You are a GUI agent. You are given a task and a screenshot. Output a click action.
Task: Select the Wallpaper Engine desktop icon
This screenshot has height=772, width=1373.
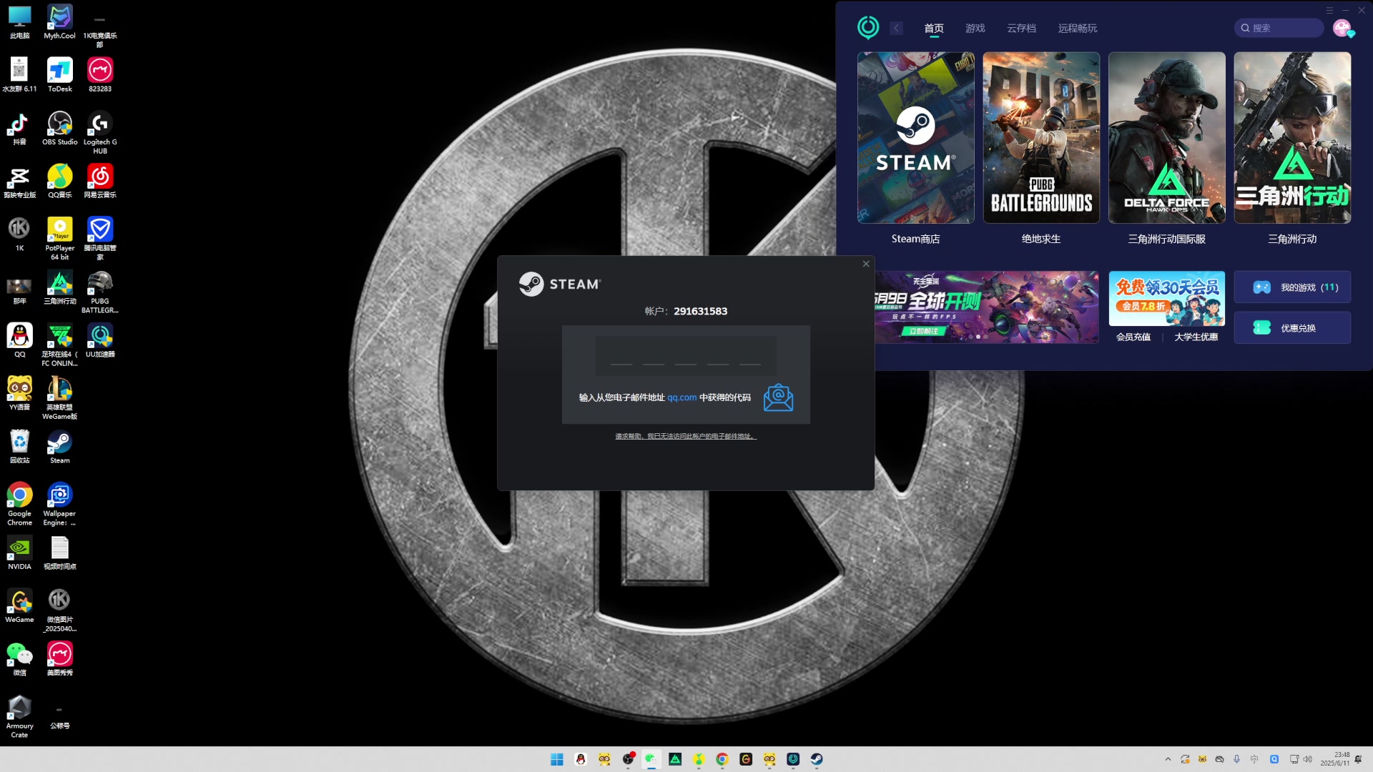59,504
